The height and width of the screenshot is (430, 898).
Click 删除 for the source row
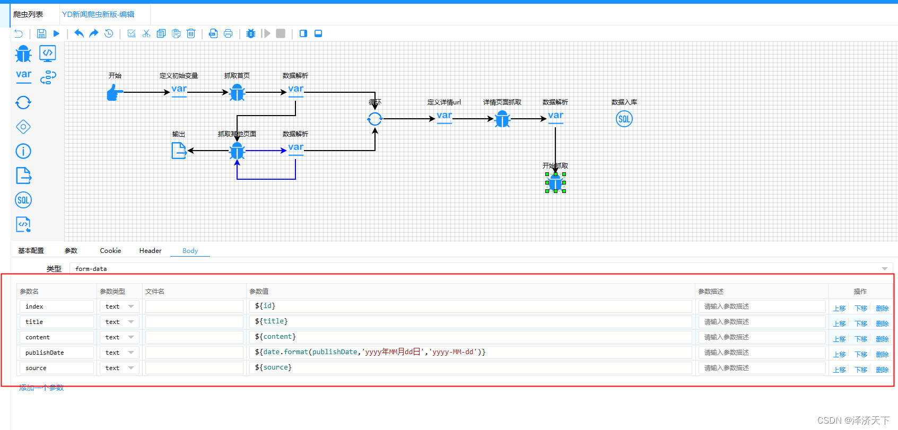coord(882,370)
